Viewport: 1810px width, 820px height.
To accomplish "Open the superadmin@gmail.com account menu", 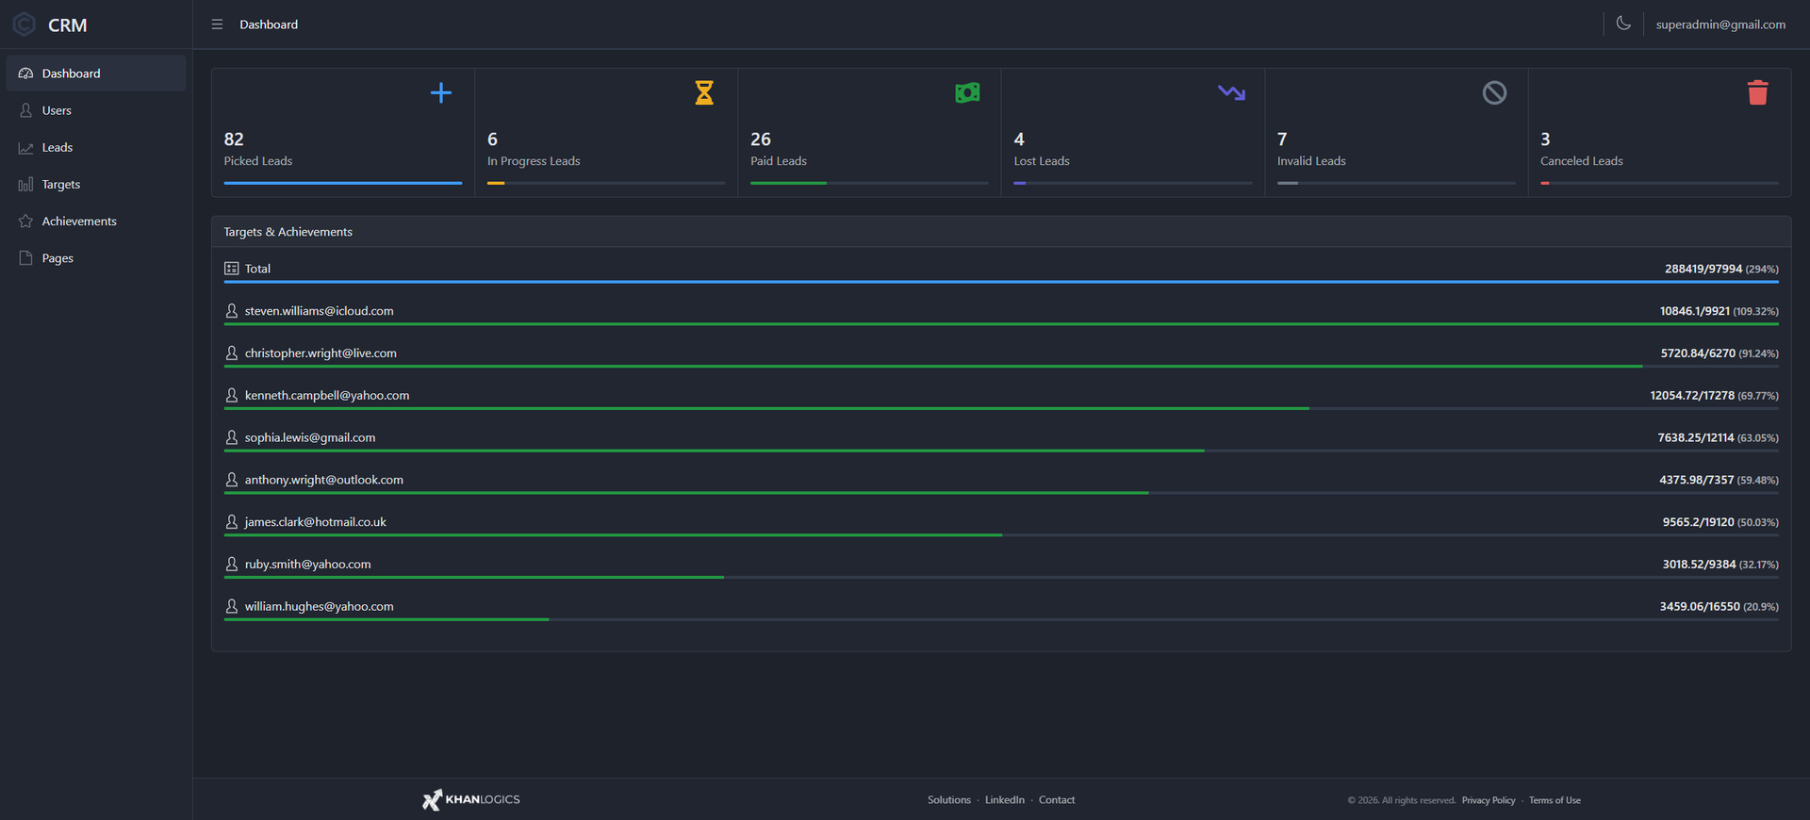I will tap(1720, 25).
